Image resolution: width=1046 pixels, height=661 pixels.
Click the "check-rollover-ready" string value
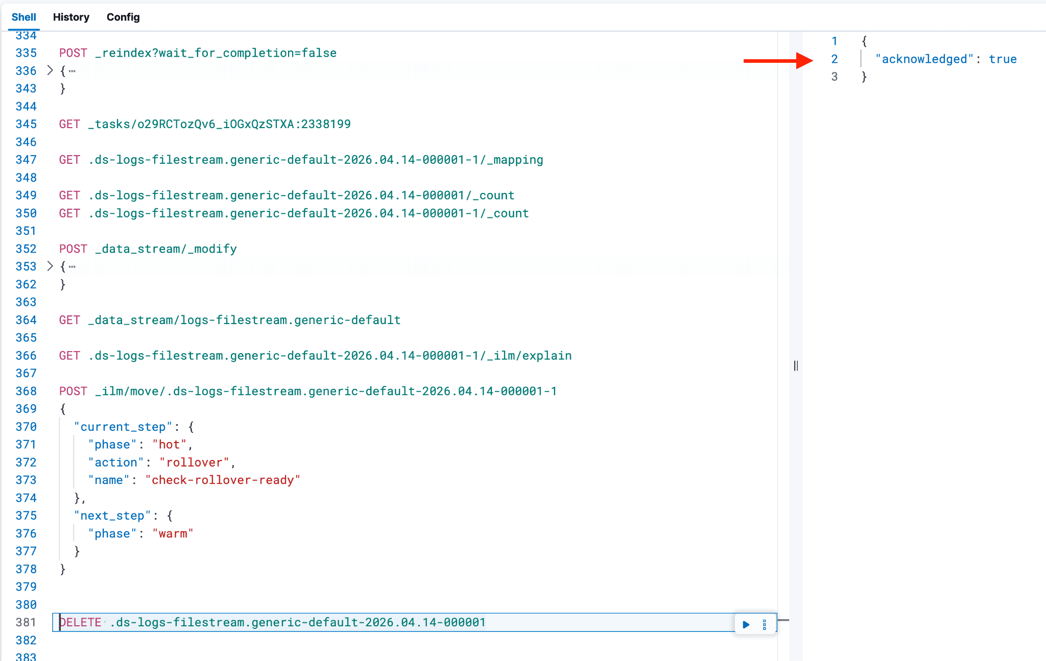tap(223, 480)
